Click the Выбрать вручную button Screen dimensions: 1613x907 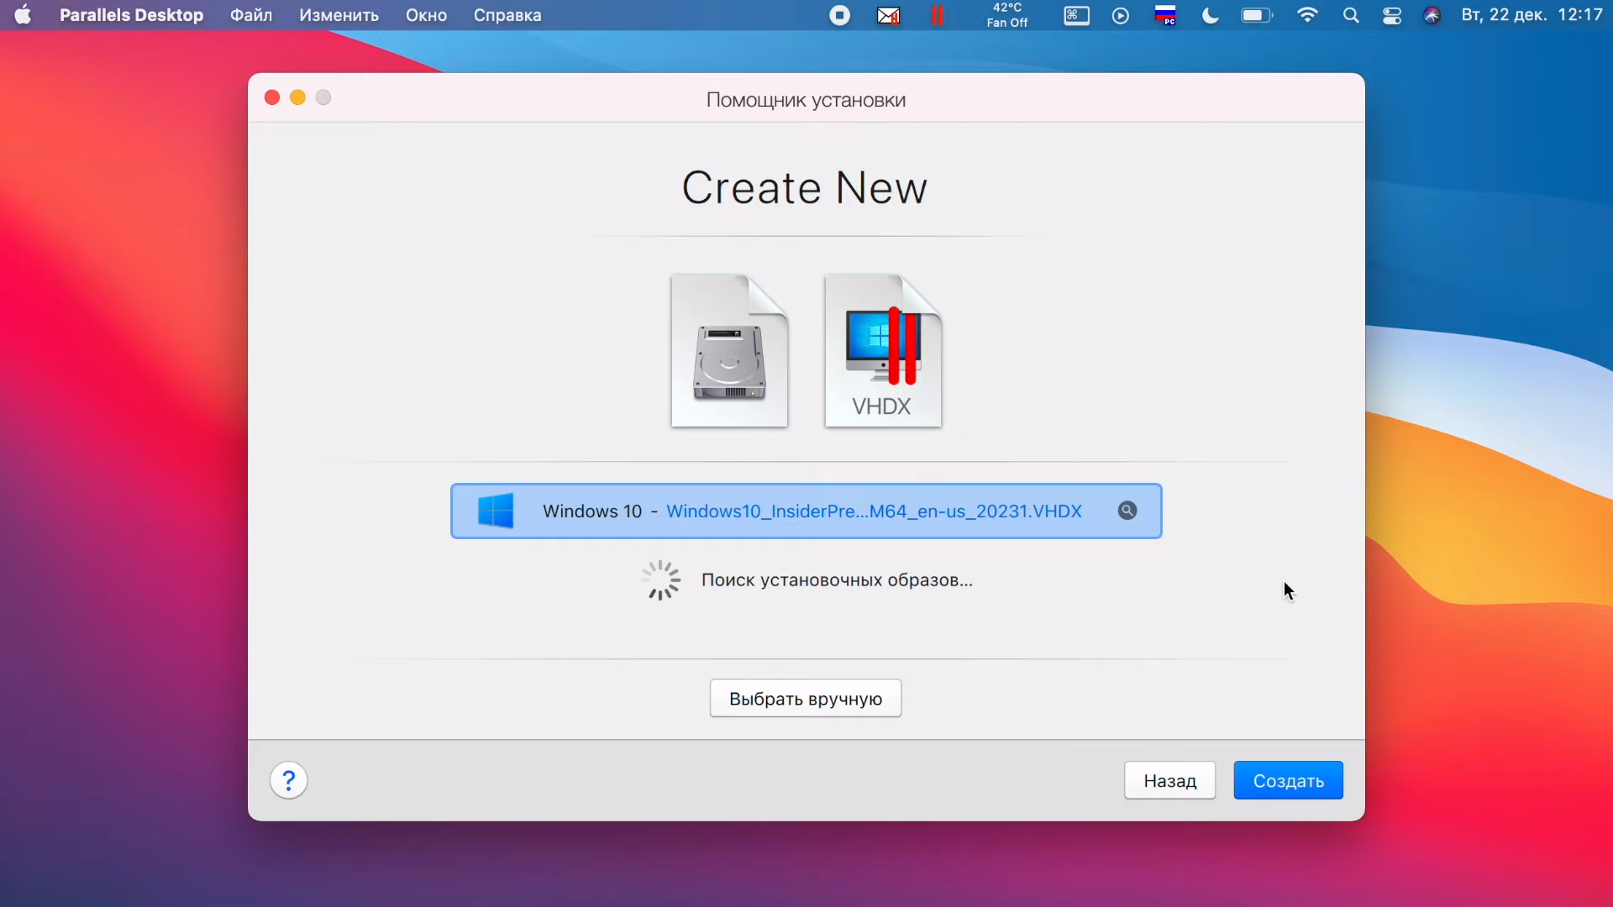click(806, 699)
